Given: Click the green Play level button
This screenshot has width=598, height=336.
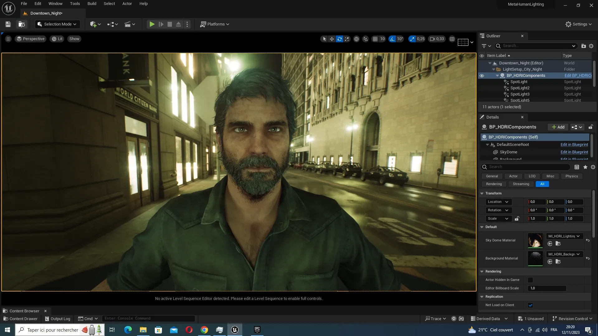Looking at the screenshot, I should 152,24.
